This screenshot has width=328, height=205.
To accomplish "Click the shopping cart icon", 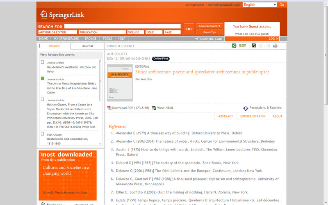I will point(197,39).
